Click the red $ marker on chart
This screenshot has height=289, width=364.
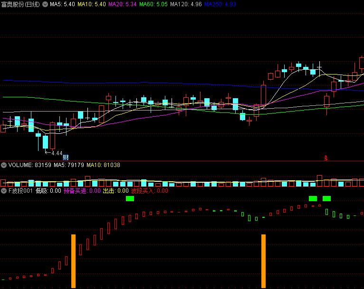(x=326, y=158)
